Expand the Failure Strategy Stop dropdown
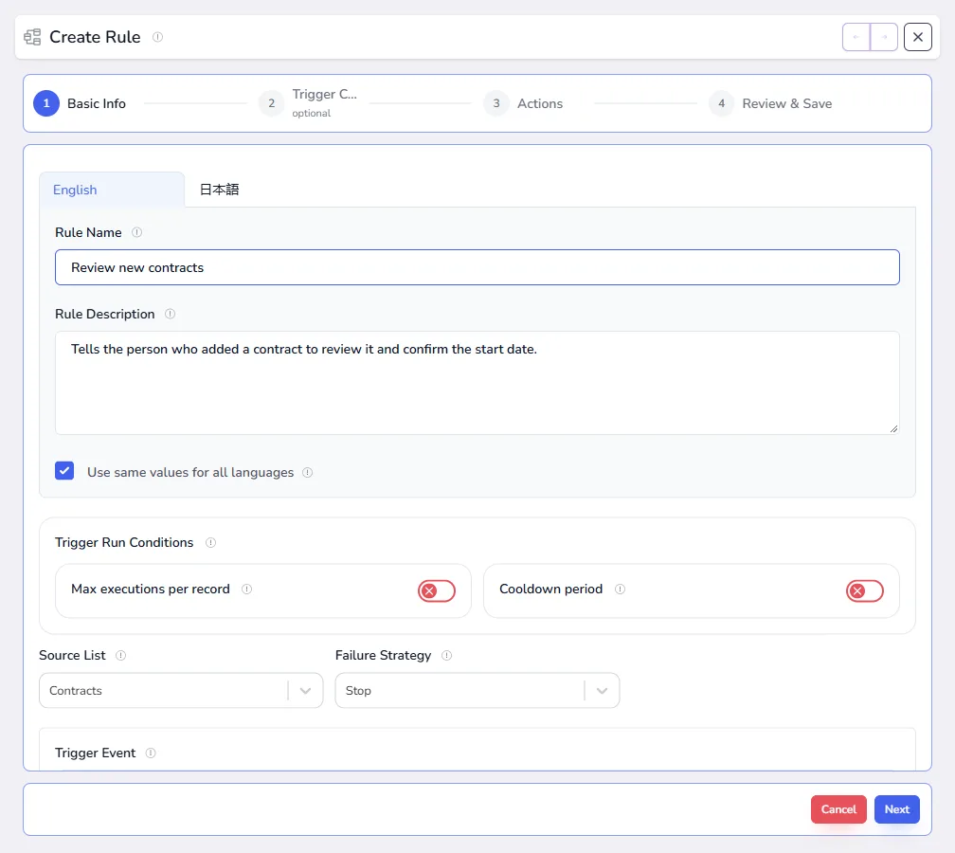Viewport: 955px width, 853px height. tap(477, 690)
